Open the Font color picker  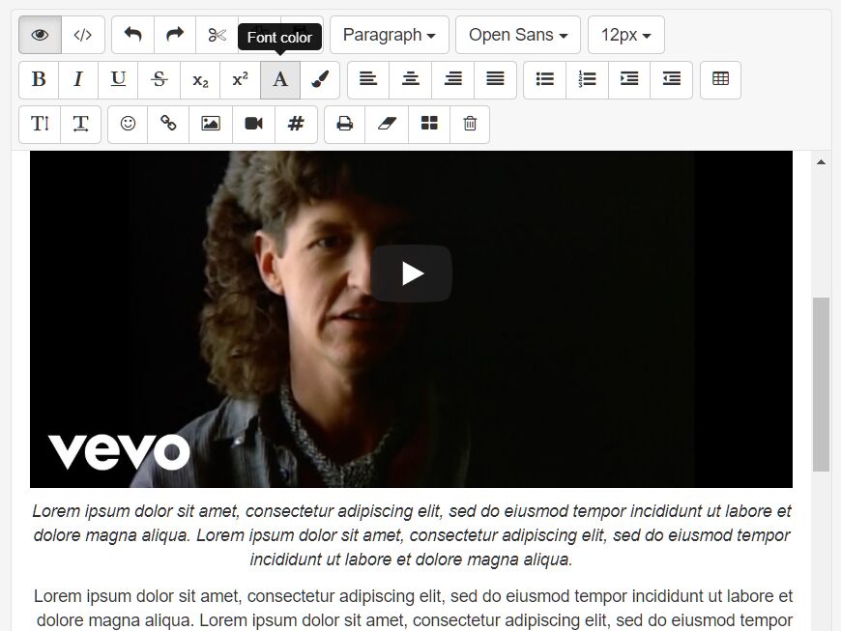tap(280, 79)
